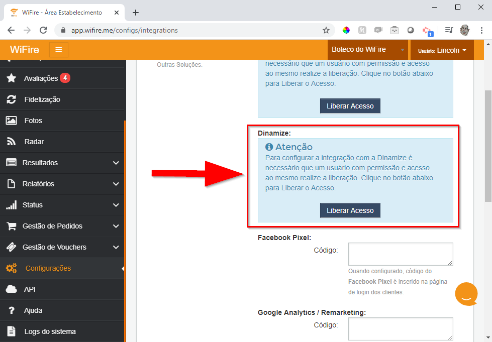492x342 pixels.
Task: Click the scrollbar down arrow
Action: click(x=488, y=338)
